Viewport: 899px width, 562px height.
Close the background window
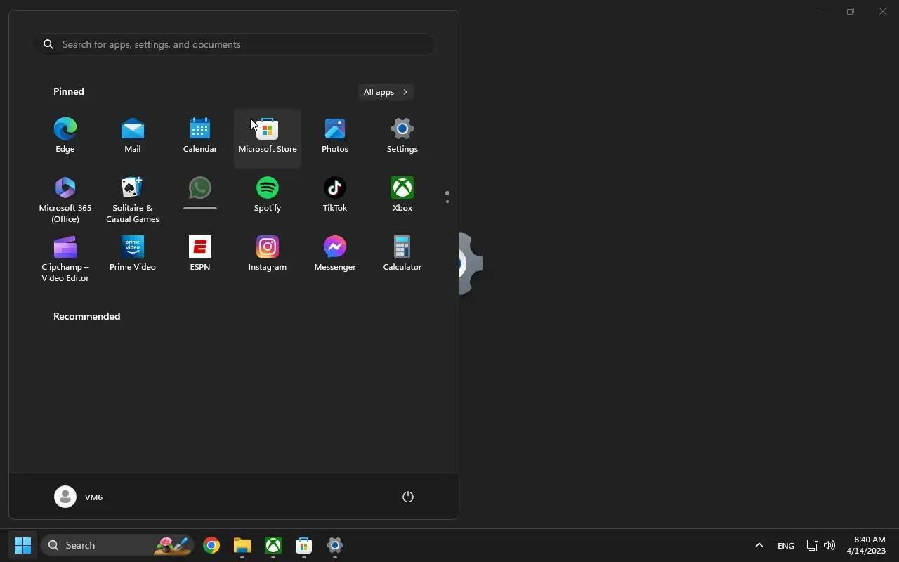click(x=883, y=11)
